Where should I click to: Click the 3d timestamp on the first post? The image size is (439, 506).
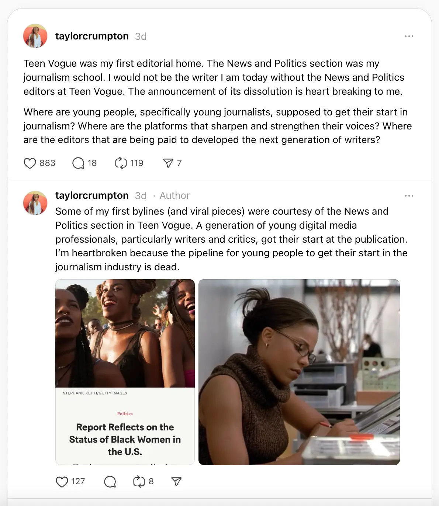coord(140,36)
